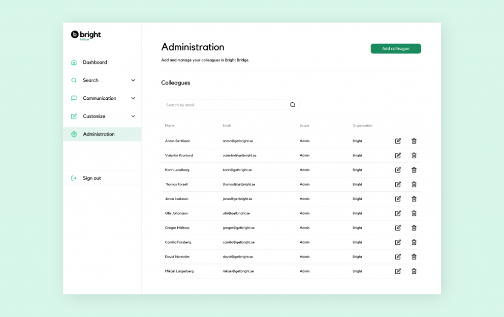This screenshot has width=504, height=317.
Task: Edit Karin Lundberg's colleague entry
Action: (x=398, y=170)
